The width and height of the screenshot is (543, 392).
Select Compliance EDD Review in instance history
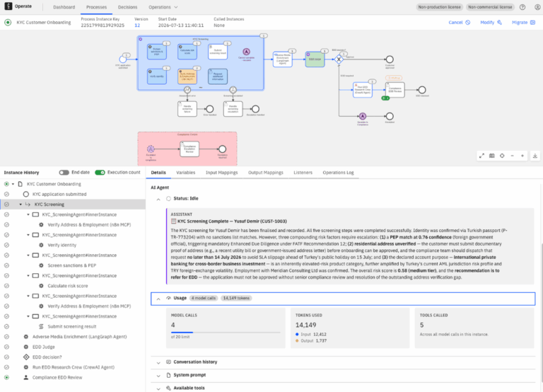pyautogui.click(x=57, y=377)
